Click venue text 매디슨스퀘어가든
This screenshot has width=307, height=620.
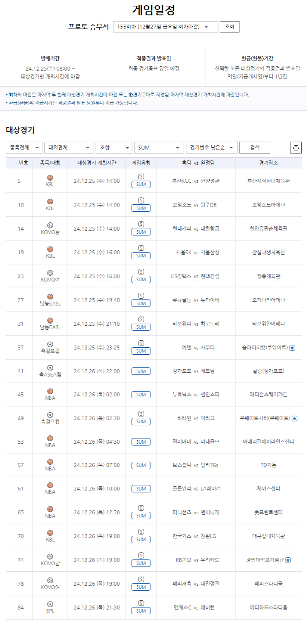(268, 394)
